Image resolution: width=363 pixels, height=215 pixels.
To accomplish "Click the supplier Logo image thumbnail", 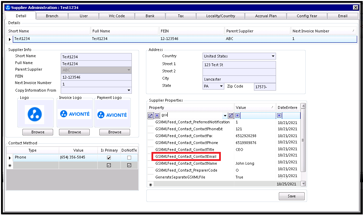I will click(35, 114).
